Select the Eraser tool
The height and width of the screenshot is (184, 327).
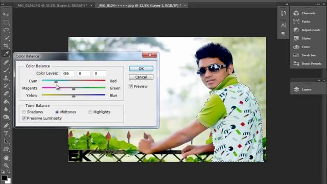[6, 94]
